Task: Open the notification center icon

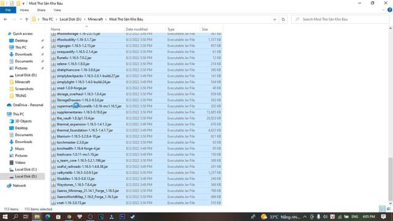Action: pyautogui.click(x=383, y=217)
